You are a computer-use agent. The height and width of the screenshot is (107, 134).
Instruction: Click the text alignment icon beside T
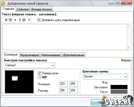(24, 20)
